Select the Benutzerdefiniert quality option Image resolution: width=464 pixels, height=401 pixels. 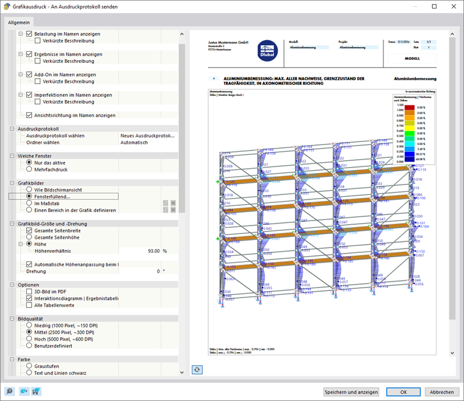[x=29, y=346]
